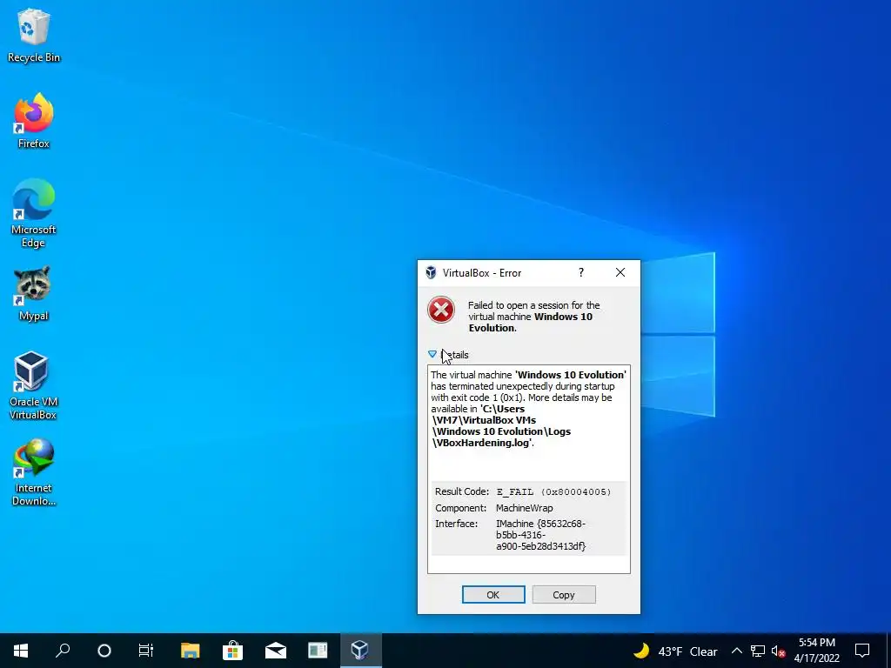Open taskbar Search magnifier
The width and height of the screenshot is (891, 668).
point(63,651)
